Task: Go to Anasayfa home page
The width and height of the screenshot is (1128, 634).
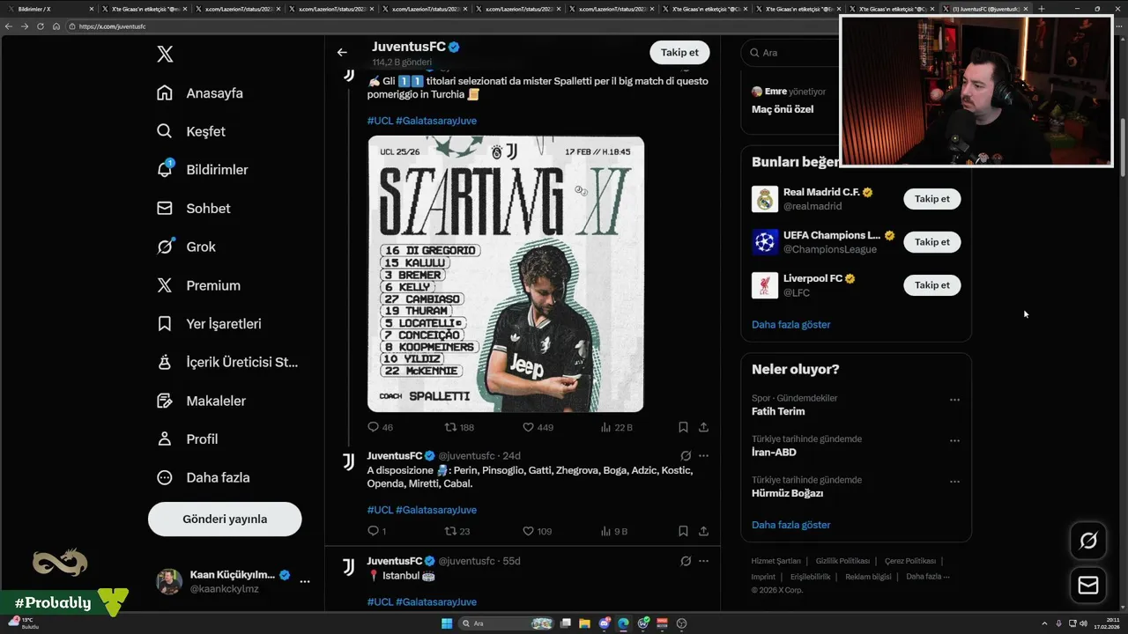Action: [x=200, y=93]
